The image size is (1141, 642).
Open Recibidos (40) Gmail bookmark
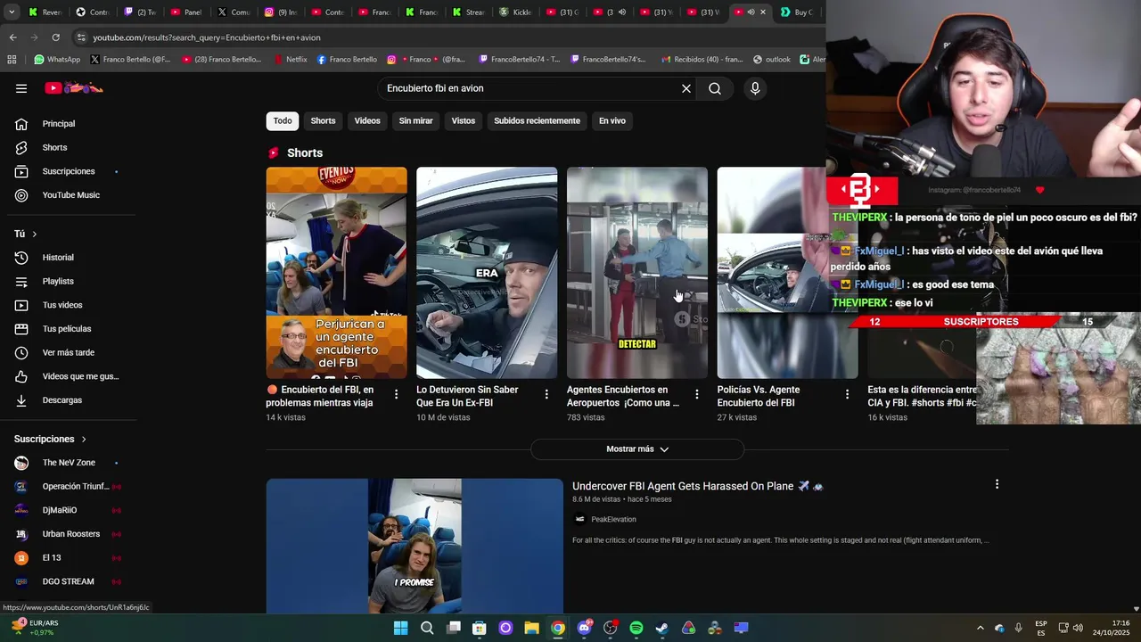coord(701,60)
